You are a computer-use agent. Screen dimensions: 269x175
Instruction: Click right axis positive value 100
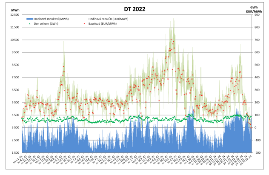pos(257,115)
